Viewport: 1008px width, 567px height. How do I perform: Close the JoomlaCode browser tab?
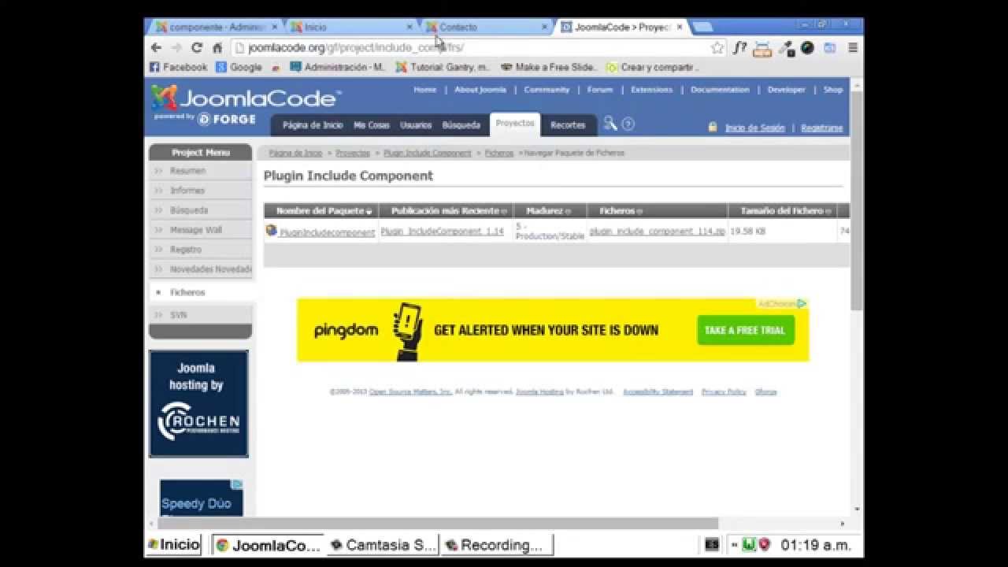(x=680, y=27)
